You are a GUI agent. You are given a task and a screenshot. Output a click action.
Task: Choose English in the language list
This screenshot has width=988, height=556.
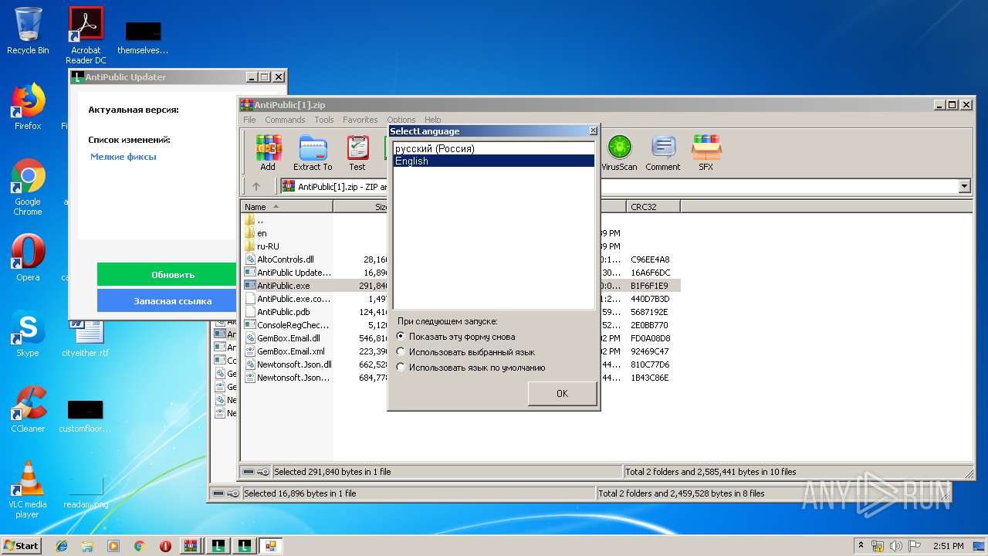tap(494, 161)
